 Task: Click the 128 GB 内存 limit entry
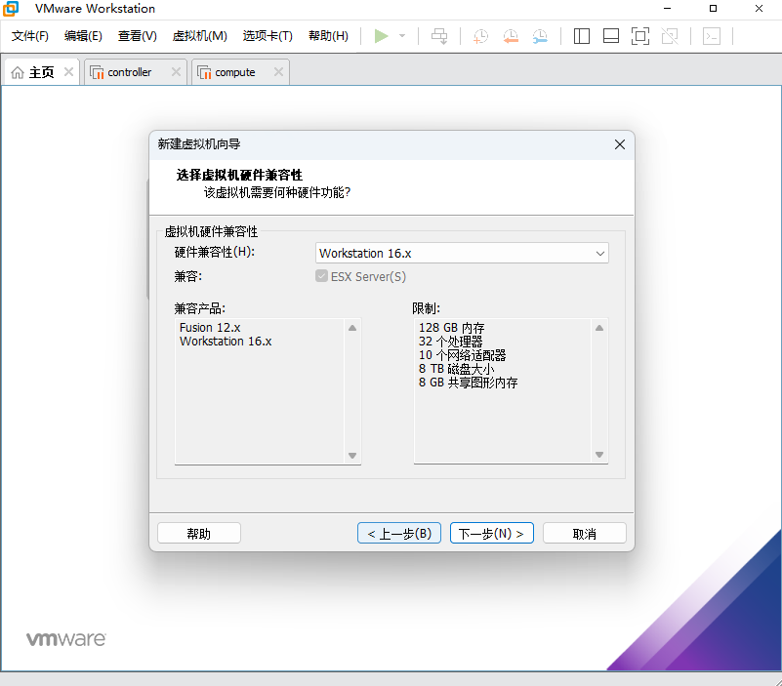pos(452,328)
